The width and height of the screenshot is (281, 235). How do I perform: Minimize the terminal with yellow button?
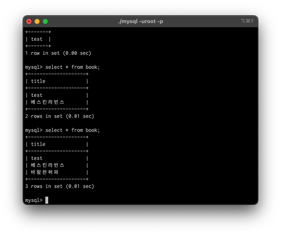37,21
